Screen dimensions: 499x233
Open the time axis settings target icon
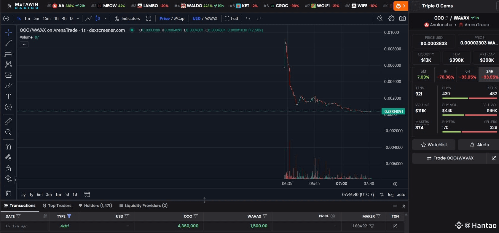click(x=395, y=184)
